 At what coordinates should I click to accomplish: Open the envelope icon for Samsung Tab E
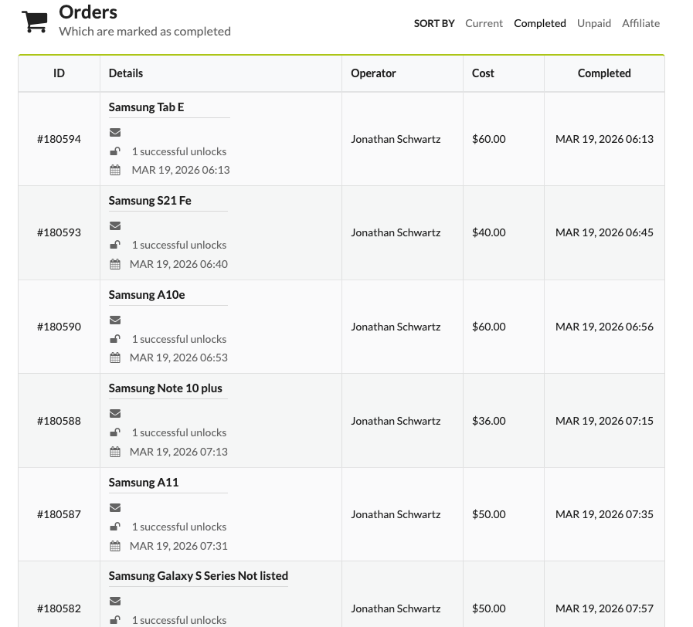115,132
